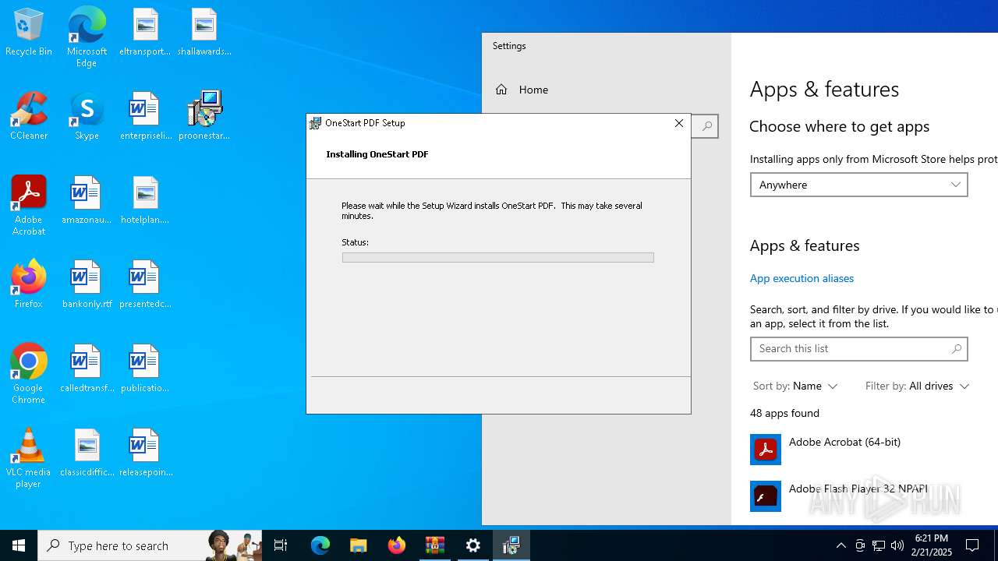Select the enterpriseli Word document icon

(x=145, y=117)
